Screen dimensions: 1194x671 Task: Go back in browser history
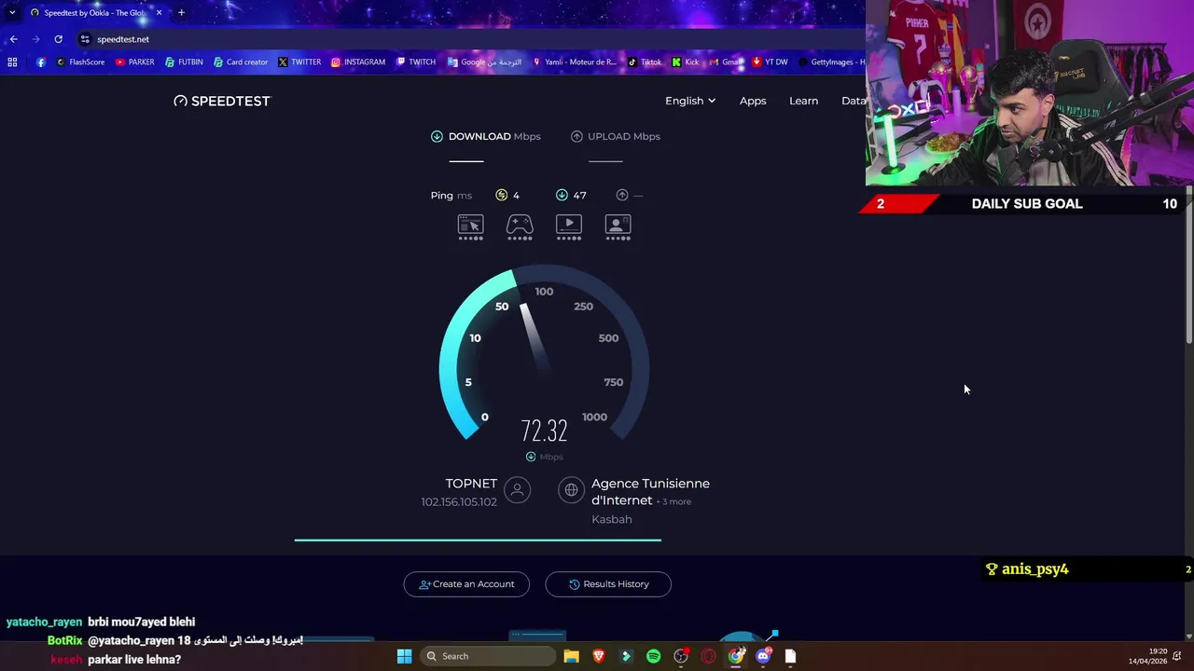coord(14,39)
